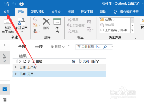This screenshot has height=102, width=144.
Task: Expand the folder pane chevron
Action: (5, 45)
